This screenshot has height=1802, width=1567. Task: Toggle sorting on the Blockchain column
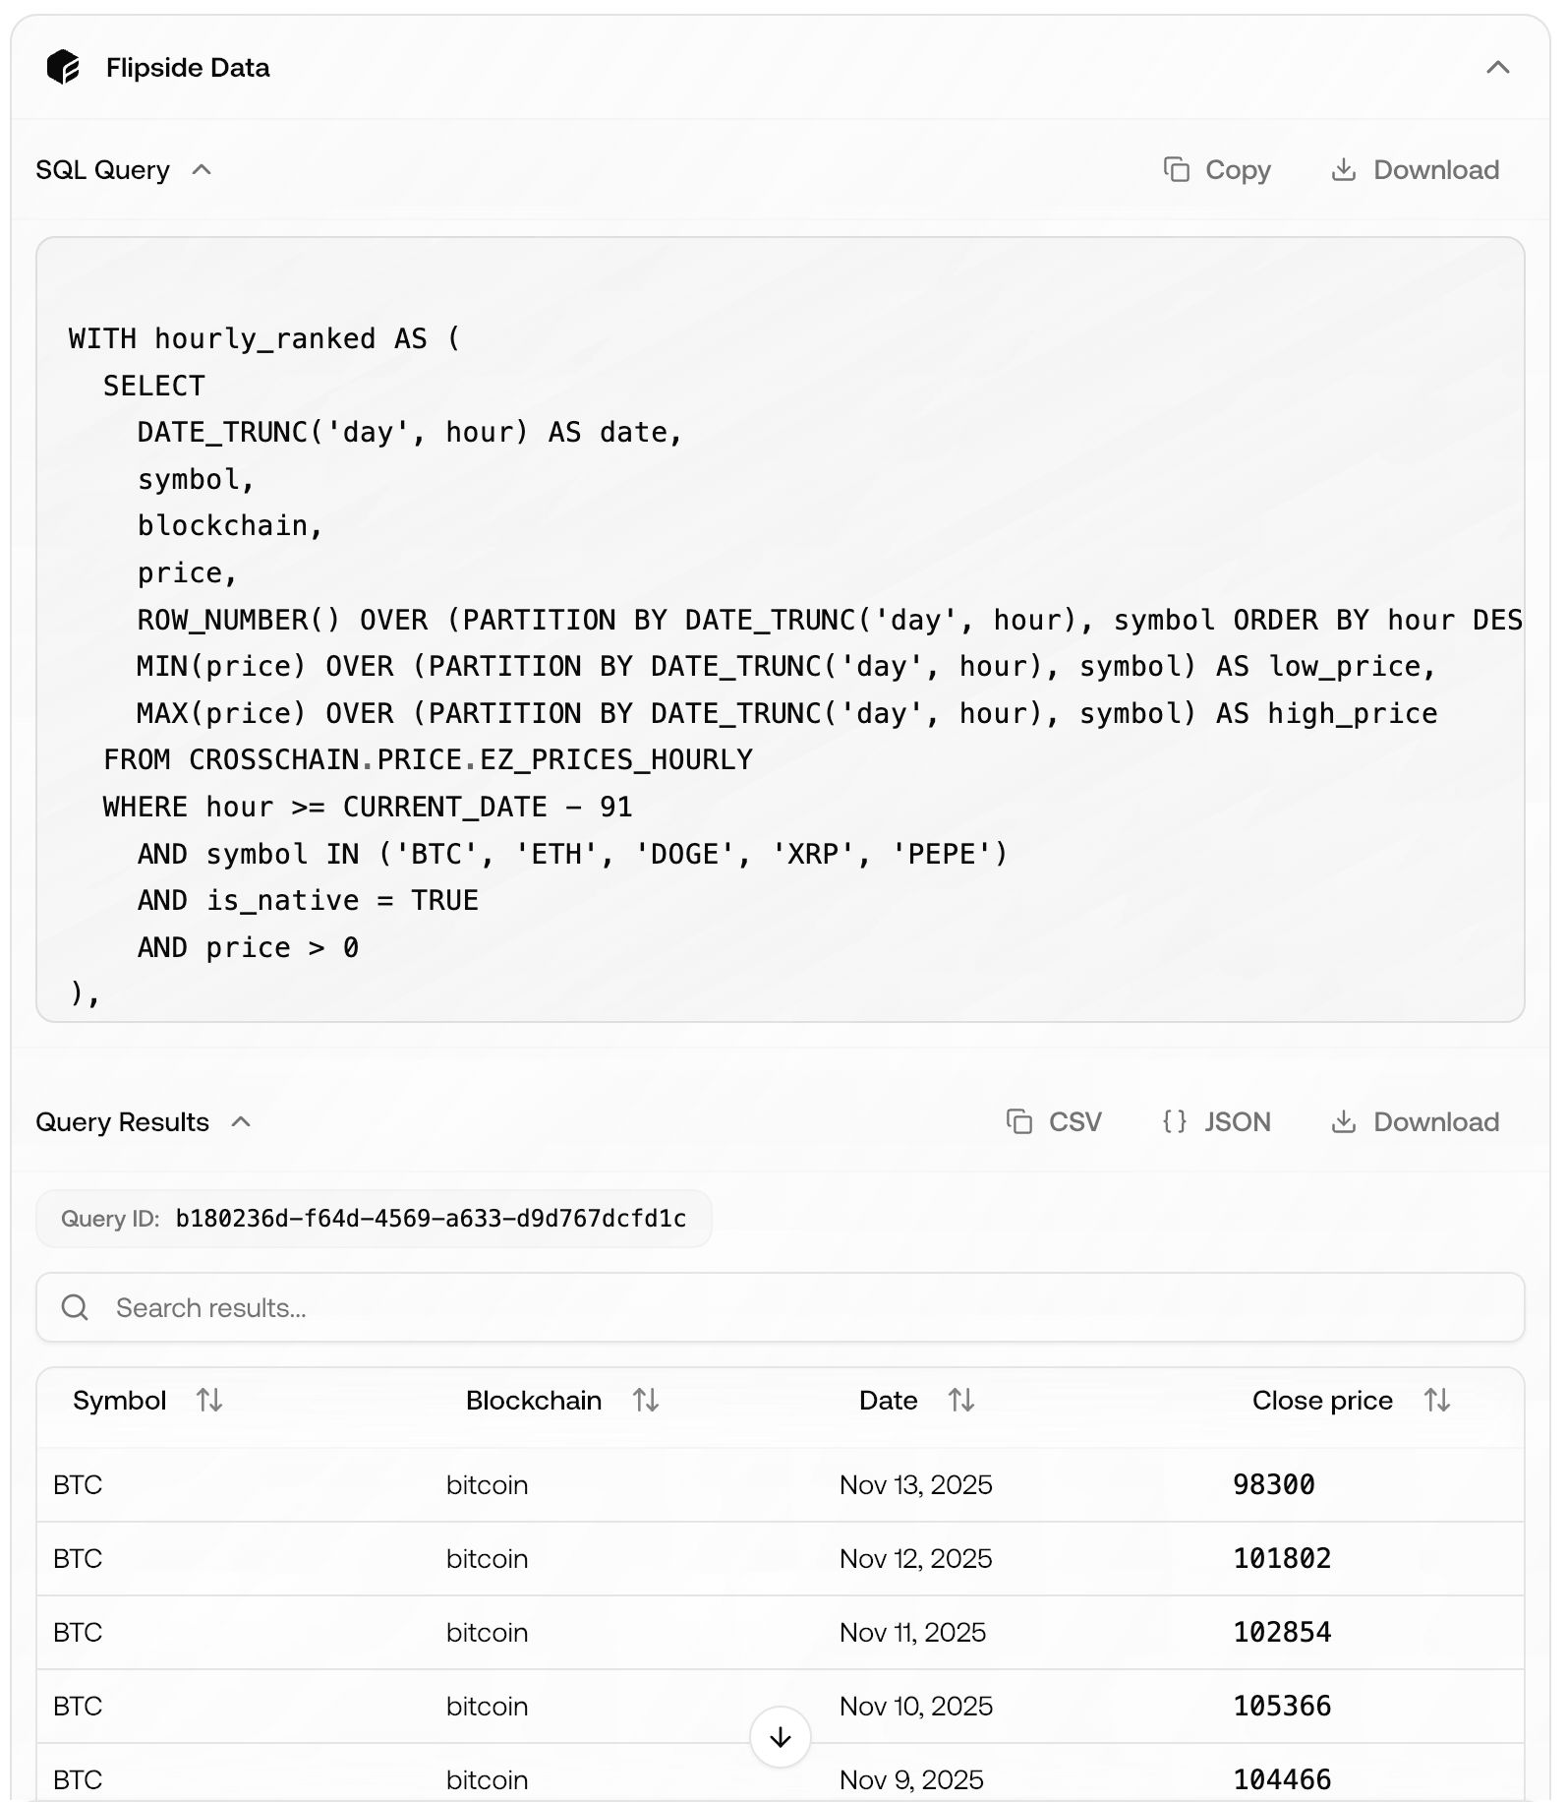coord(647,1400)
